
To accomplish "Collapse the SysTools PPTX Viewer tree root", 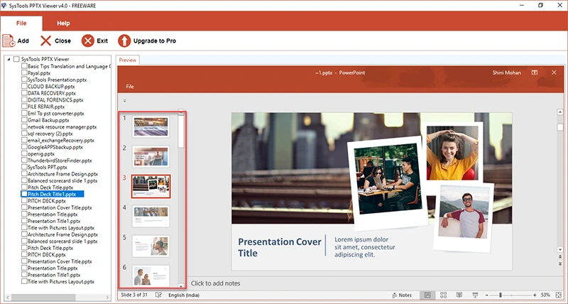I will 9,59.
